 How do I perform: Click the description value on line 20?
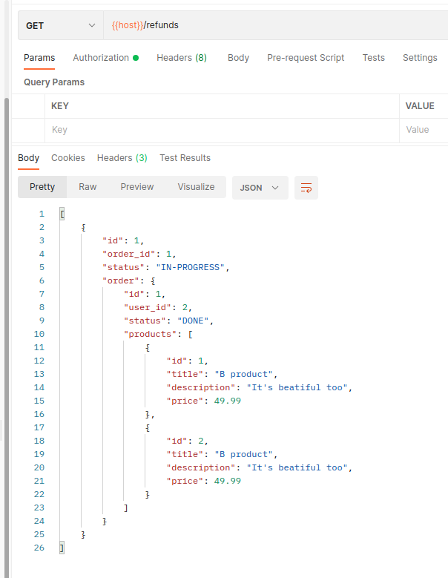tap(297, 467)
